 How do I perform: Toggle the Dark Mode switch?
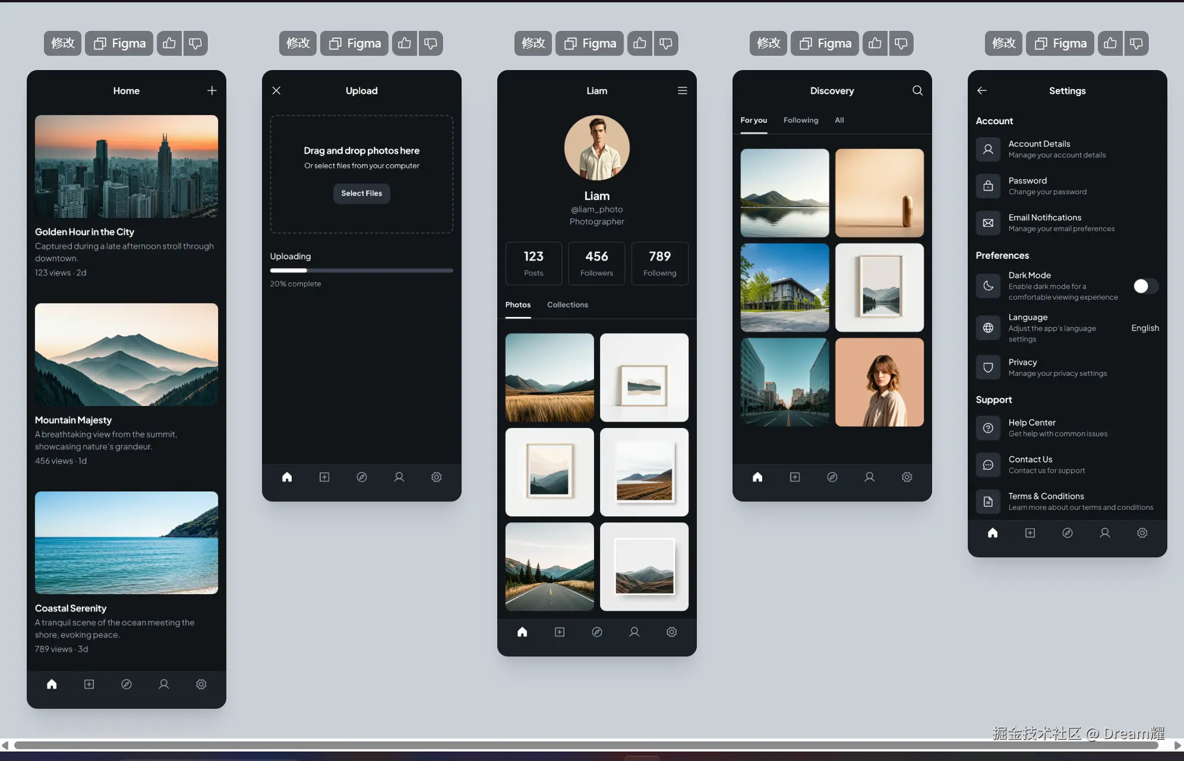(1145, 286)
